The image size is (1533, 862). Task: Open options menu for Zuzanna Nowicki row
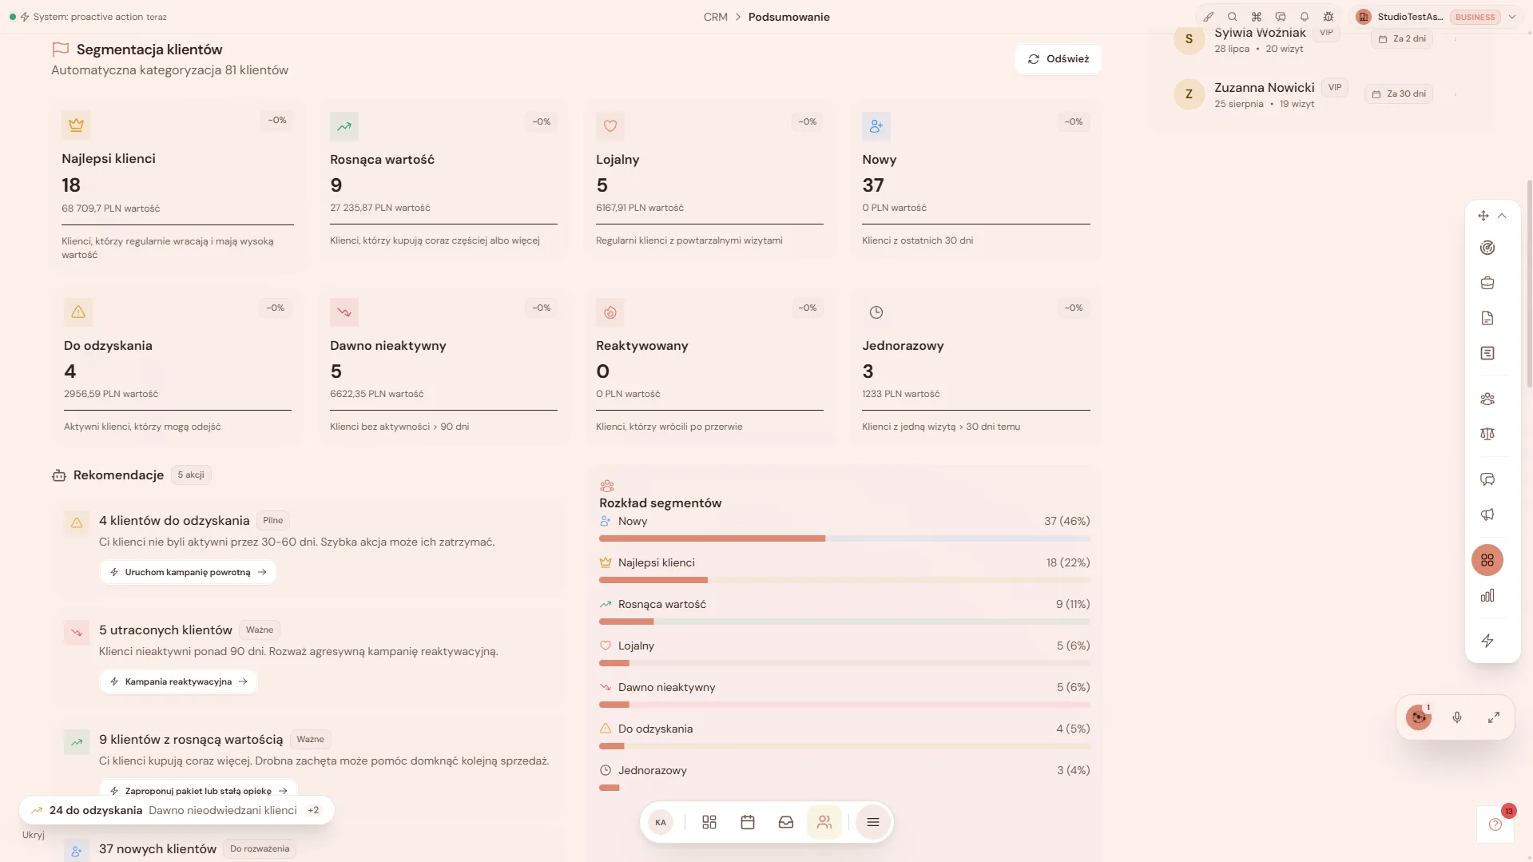pos(1456,93)
